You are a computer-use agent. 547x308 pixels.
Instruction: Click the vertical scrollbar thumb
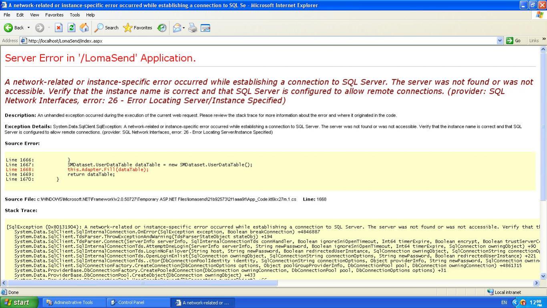coord(543,126)
